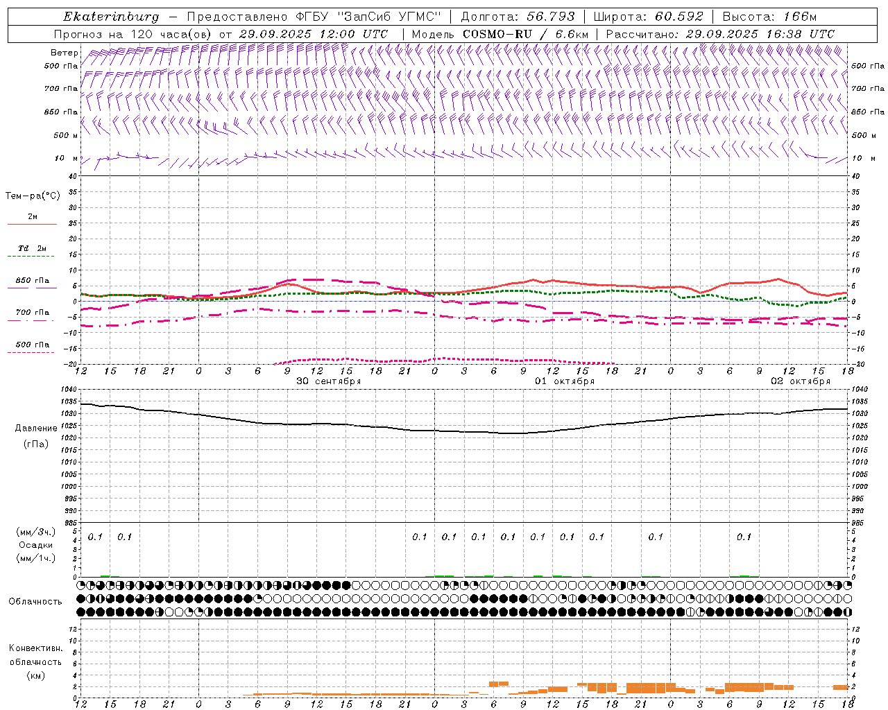Click the forecast length text "Прогноз на 120 часа(ов)"
888x710 pixels.
(x=133, y=34)
